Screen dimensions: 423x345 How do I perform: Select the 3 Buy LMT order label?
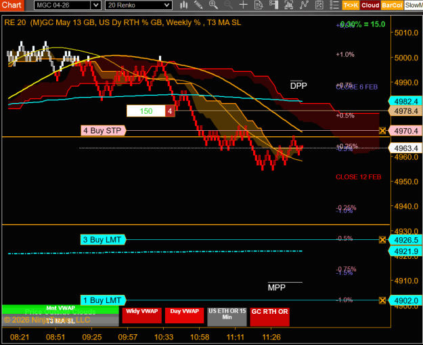[103, 240]
